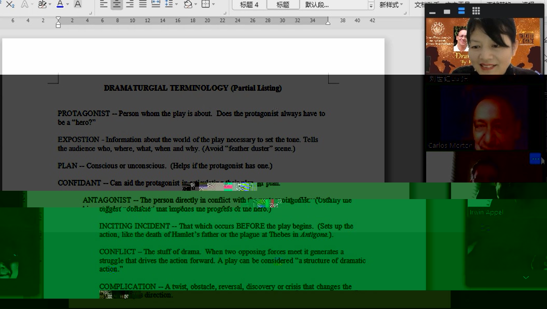Viewport: 547px width, 309px height.
Task: Click the word ANTAGONIST in the document
Action: point(107,200)
